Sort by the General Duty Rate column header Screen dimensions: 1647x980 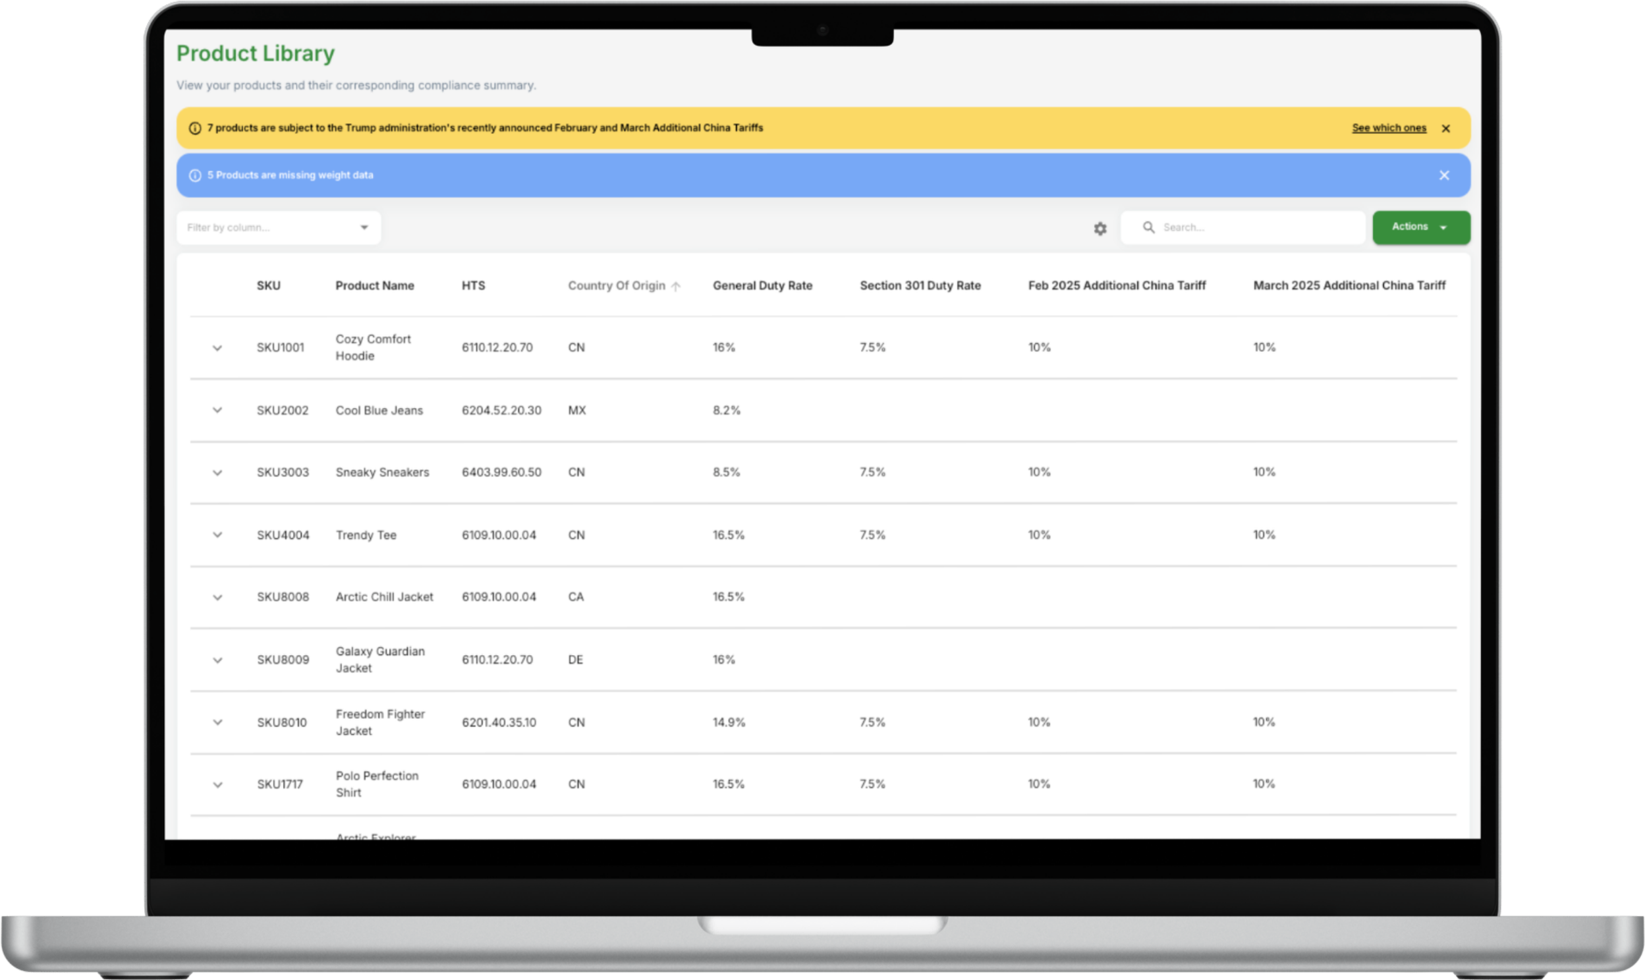click(x=762, y=285)
